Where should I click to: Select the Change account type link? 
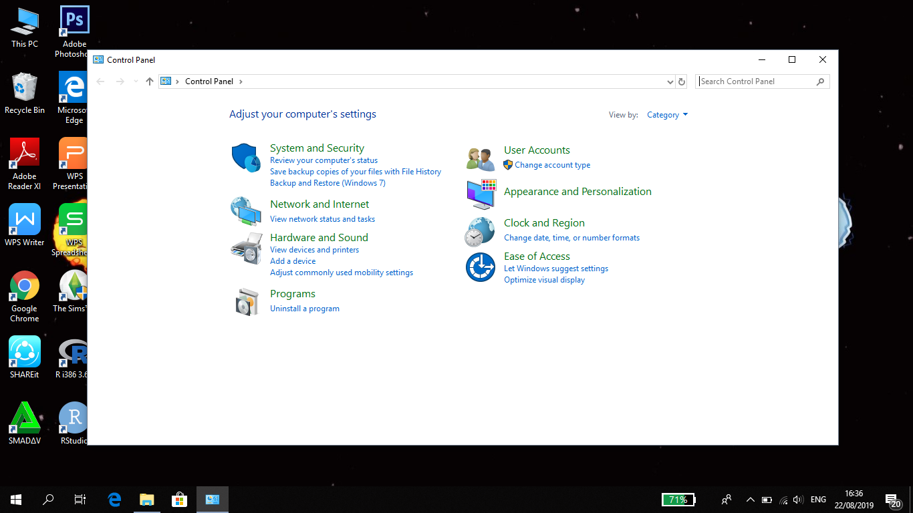point(552,165)
